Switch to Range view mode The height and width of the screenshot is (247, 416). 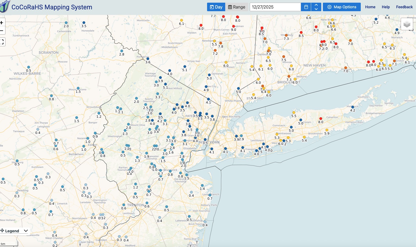tap(237, 7)
